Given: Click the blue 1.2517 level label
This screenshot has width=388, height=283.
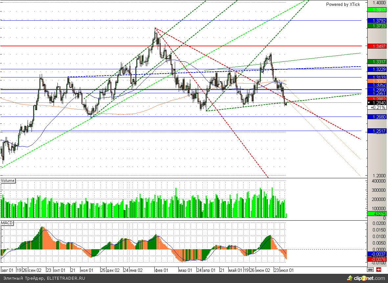Looking at the screenshot, I should click(x=377, y=131).
